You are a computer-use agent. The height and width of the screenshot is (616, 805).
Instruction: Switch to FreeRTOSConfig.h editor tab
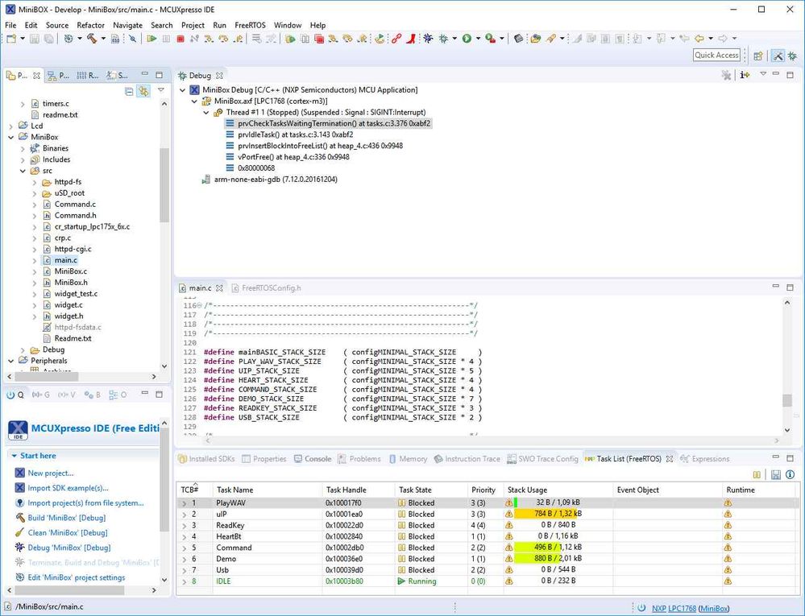click(266, 288)
